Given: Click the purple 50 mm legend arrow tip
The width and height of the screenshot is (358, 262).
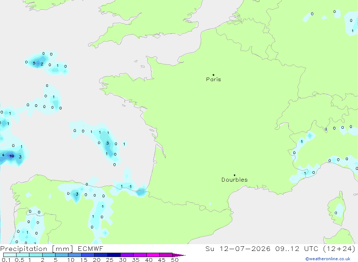Looking at the screenshot, I should 179,255.
